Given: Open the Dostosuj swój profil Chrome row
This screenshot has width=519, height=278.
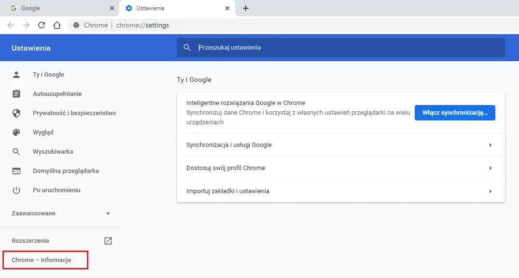Looking at the screenshot, I should click(x=340, y=168).
